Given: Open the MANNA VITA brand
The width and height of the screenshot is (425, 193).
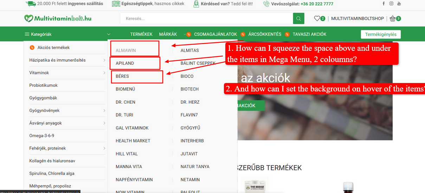Looking at the screenshot, I should tap(129, 167).
